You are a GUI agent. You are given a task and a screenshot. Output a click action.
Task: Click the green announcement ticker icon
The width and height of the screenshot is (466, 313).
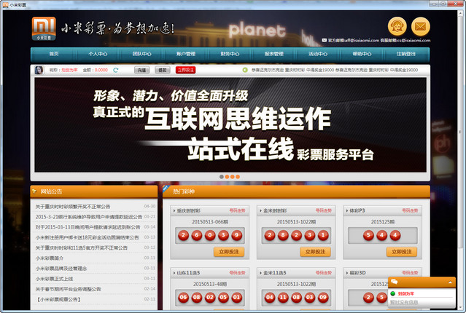(x=245, y=70)
